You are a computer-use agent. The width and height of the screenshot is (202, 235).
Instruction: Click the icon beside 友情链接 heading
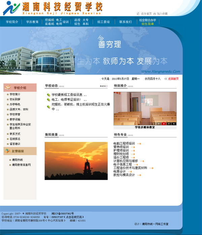click(x=8, y=151)
